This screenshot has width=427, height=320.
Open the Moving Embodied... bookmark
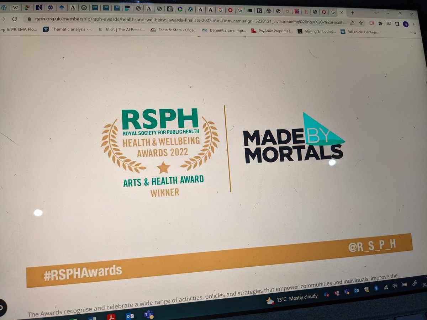[x=317, y=31]
